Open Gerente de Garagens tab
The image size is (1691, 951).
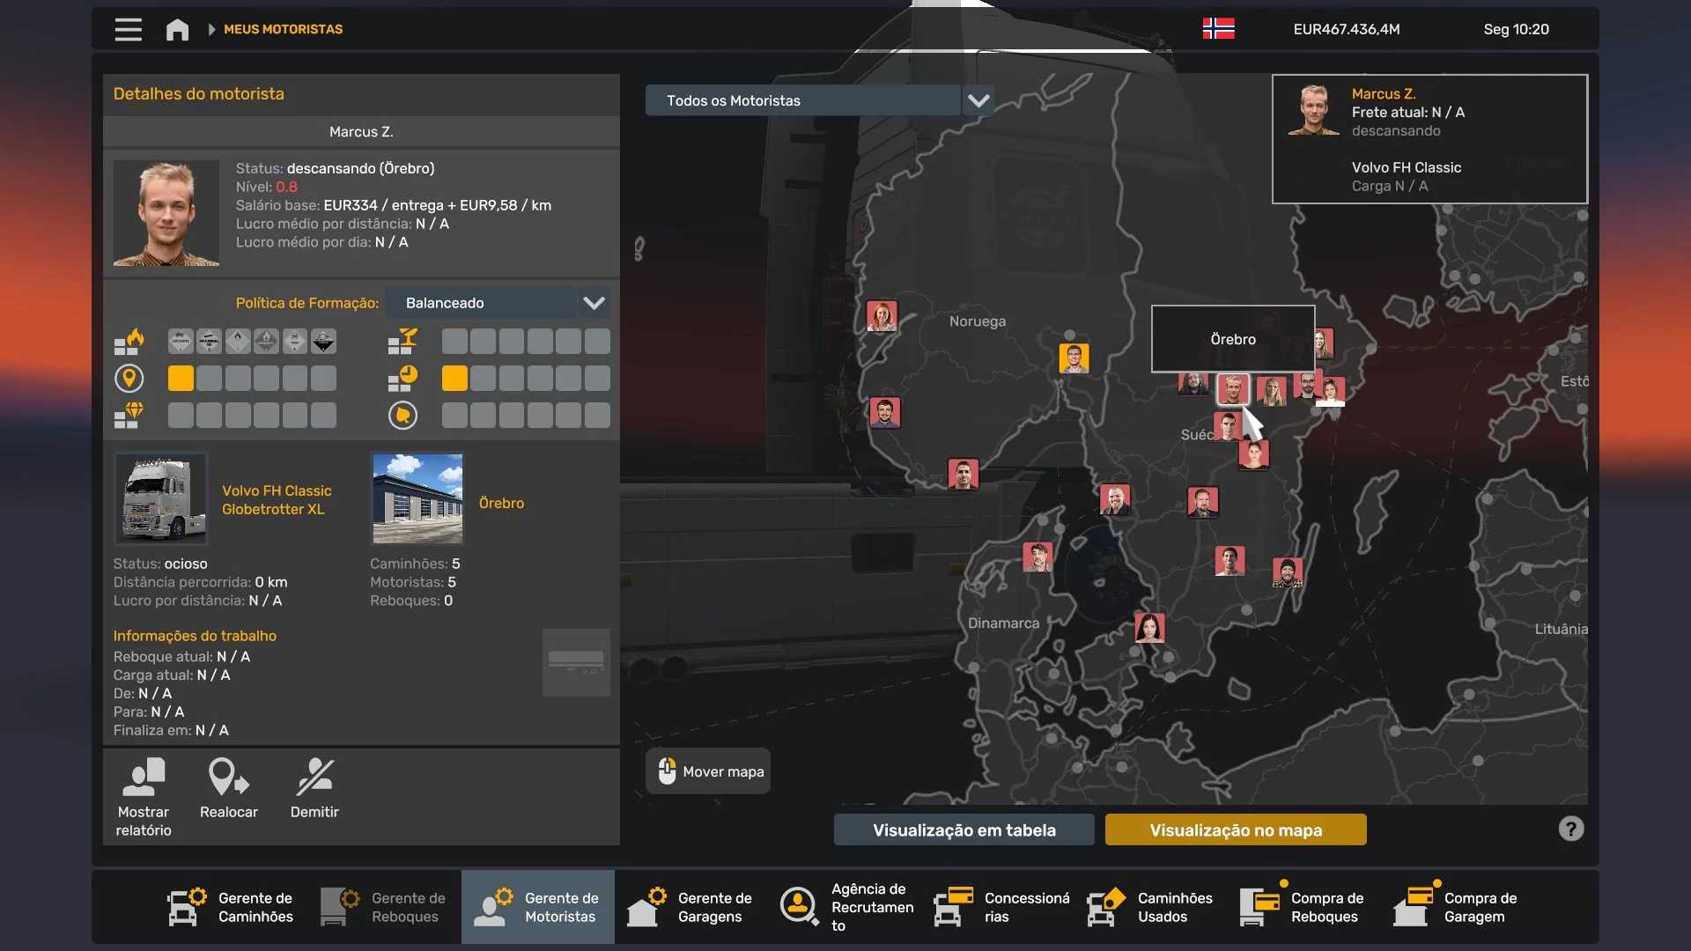coord(690,907)
